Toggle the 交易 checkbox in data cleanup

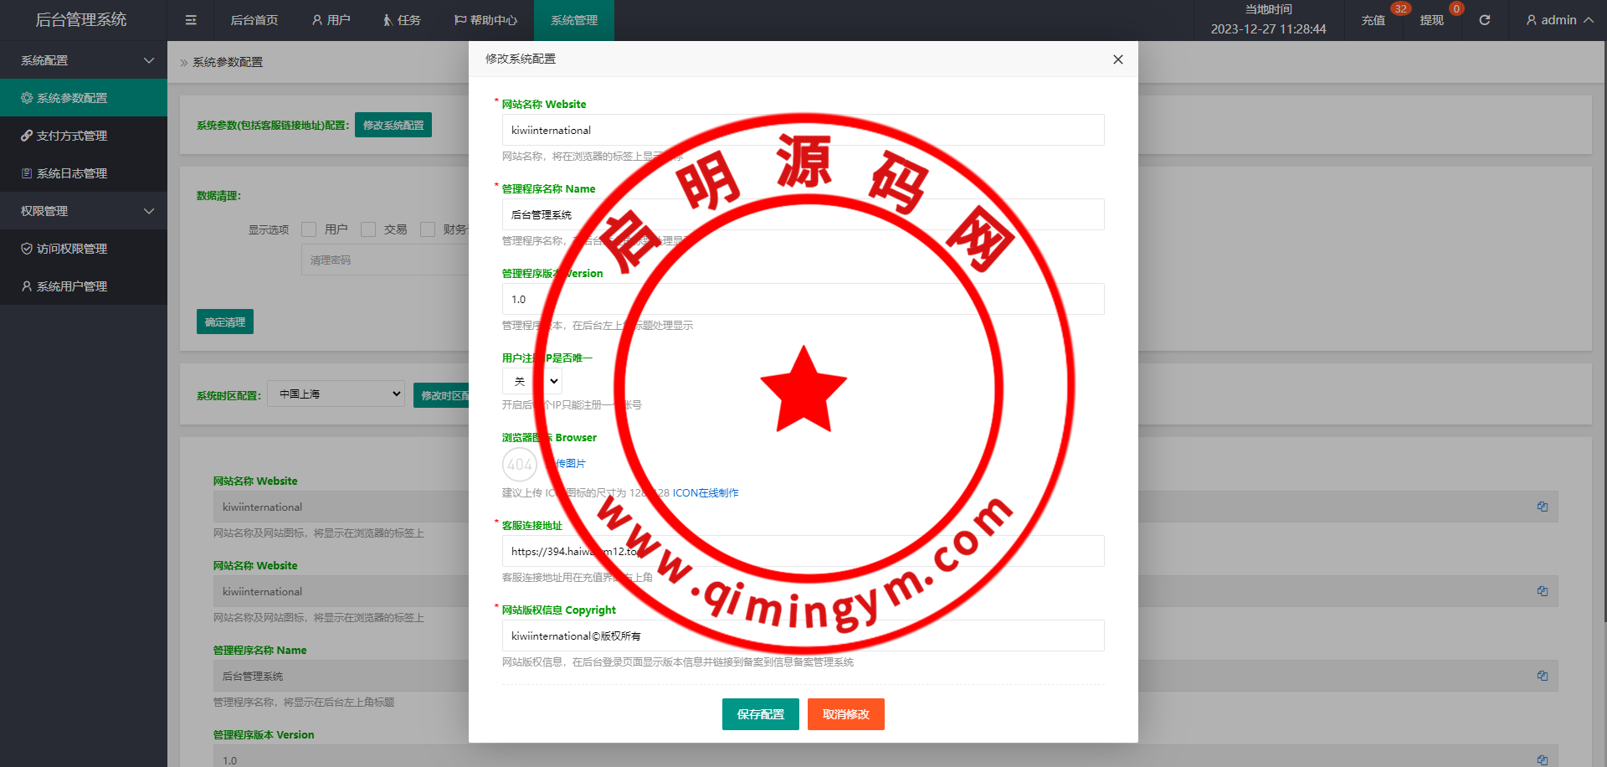[x=368, y=229]
